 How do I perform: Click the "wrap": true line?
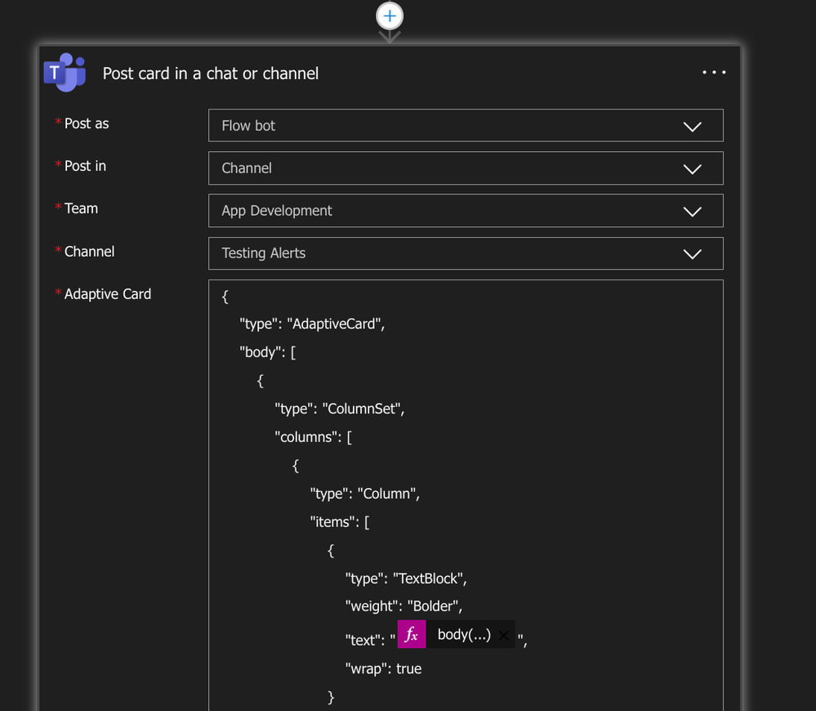coord(384,669)
